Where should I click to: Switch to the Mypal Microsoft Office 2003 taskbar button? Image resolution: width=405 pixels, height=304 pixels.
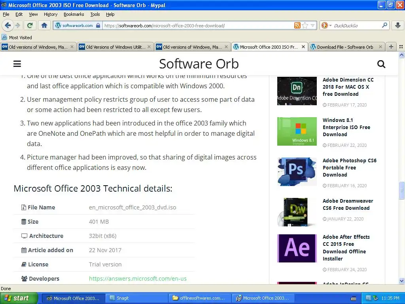coord(73,298)
